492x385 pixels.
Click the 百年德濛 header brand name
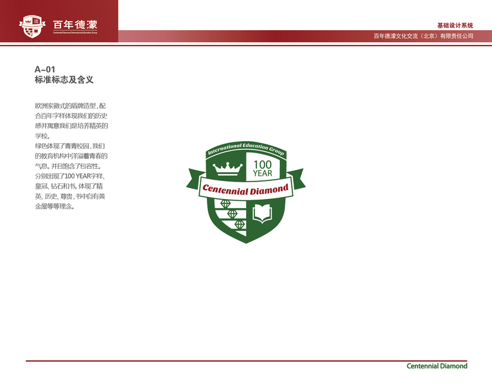[x=75, y=24]
